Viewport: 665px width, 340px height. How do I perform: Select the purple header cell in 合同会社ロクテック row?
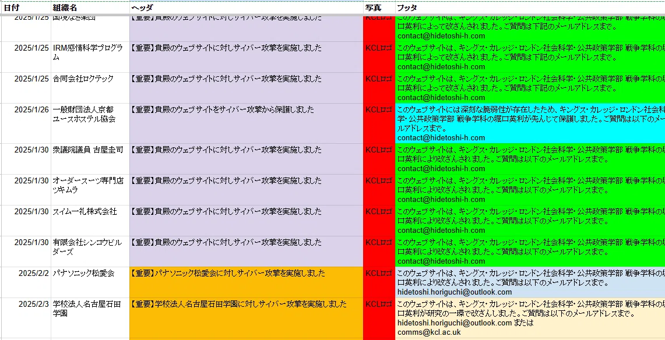click(x=246, y=88)
